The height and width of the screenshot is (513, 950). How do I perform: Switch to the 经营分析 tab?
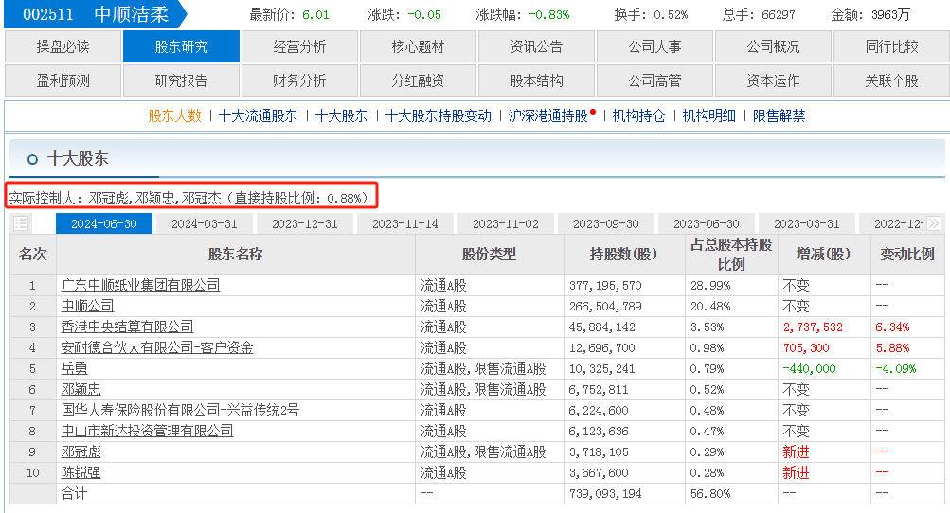[299, 46]
